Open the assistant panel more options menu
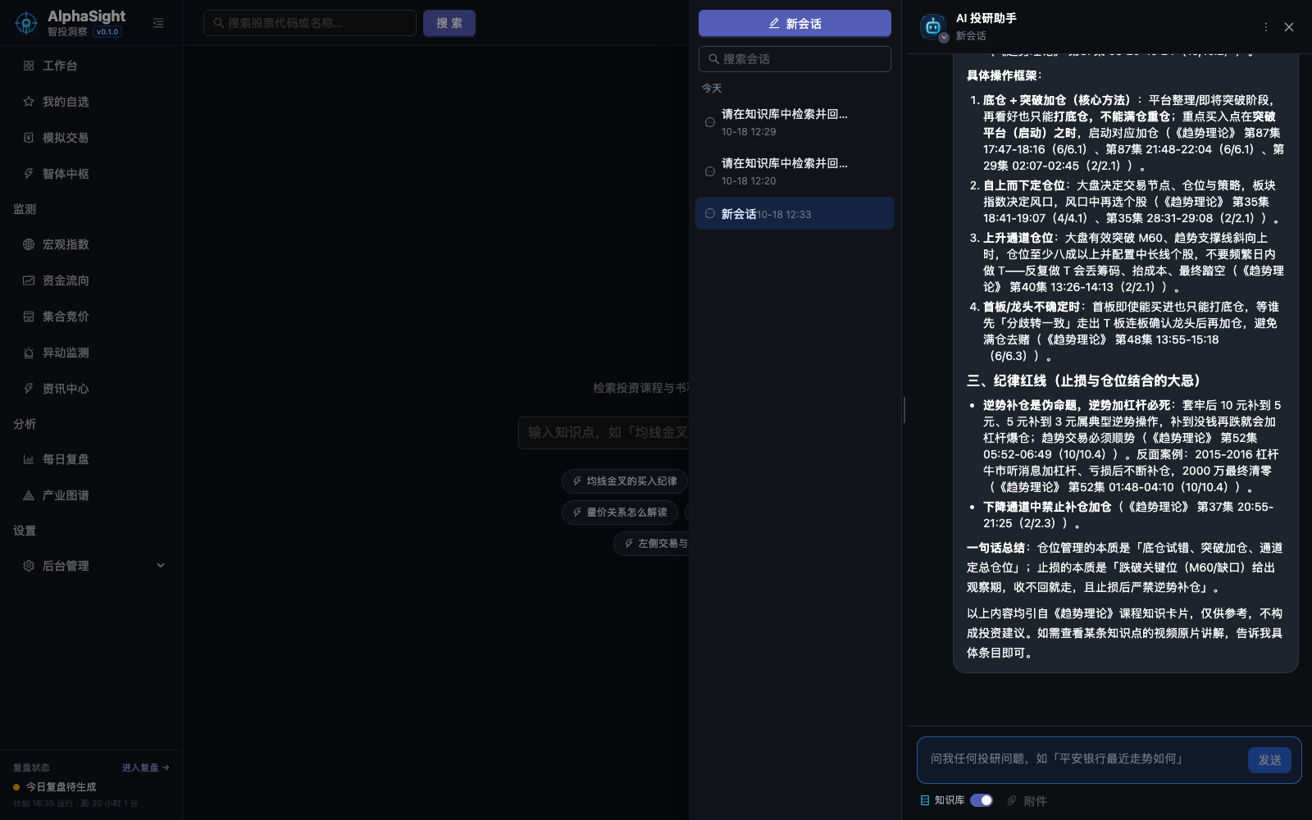Viewport: 1312px width, 820px height. (x=1266, y=27)
